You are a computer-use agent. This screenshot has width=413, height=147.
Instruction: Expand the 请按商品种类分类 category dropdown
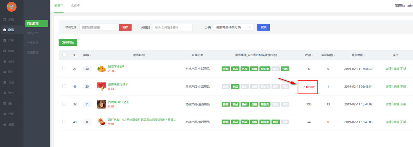click(x=233, y=27)
